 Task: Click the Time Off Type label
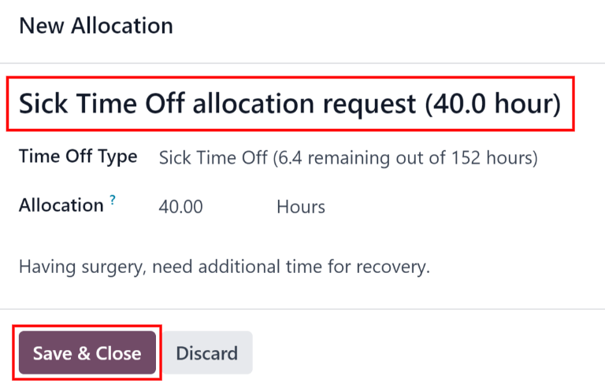78,157
